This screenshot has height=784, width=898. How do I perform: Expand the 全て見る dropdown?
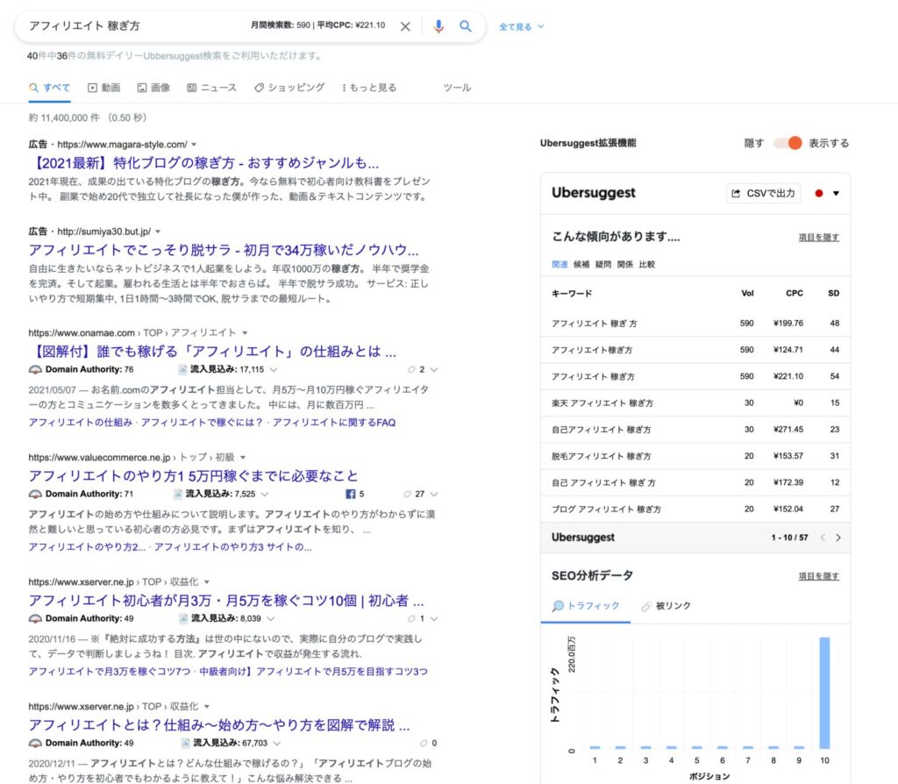521,26
